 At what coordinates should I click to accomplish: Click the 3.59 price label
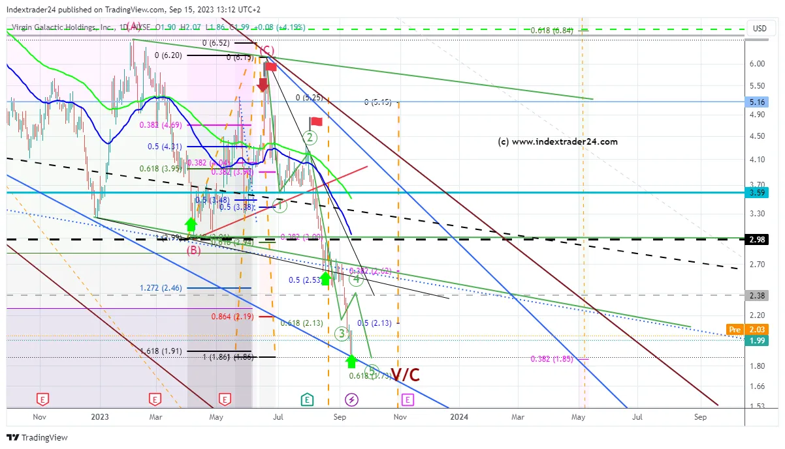(x=758, y=193)
